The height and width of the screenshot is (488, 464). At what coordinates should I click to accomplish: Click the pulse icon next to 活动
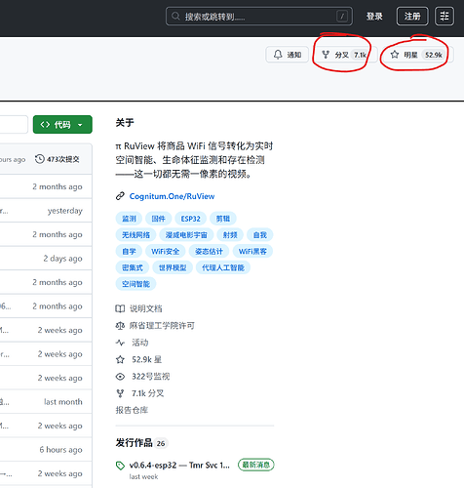(x=120, y=343)
